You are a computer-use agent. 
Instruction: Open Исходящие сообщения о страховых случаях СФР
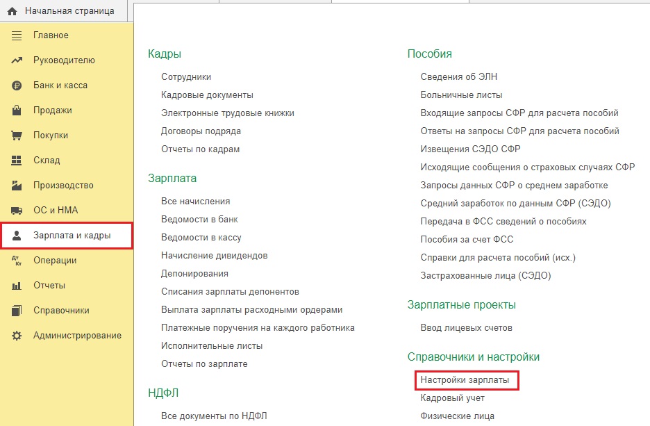point(528,167)
